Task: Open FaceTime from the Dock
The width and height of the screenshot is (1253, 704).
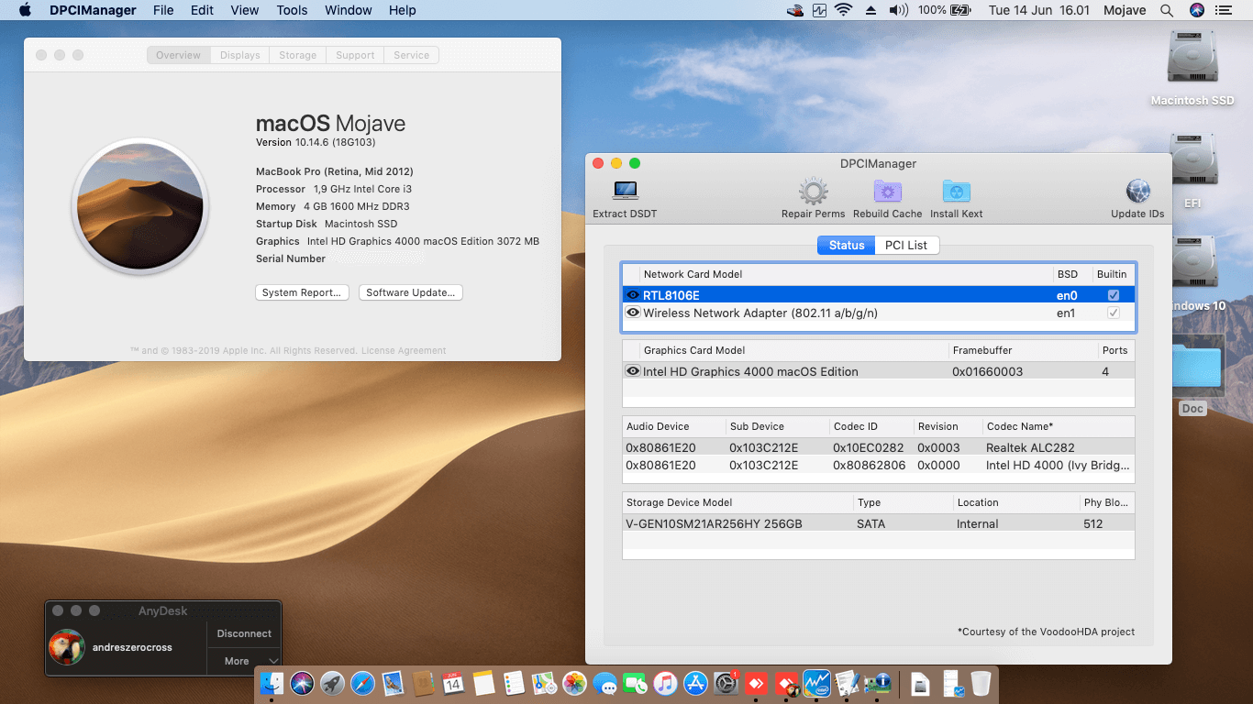Action: tap(635, 683)
